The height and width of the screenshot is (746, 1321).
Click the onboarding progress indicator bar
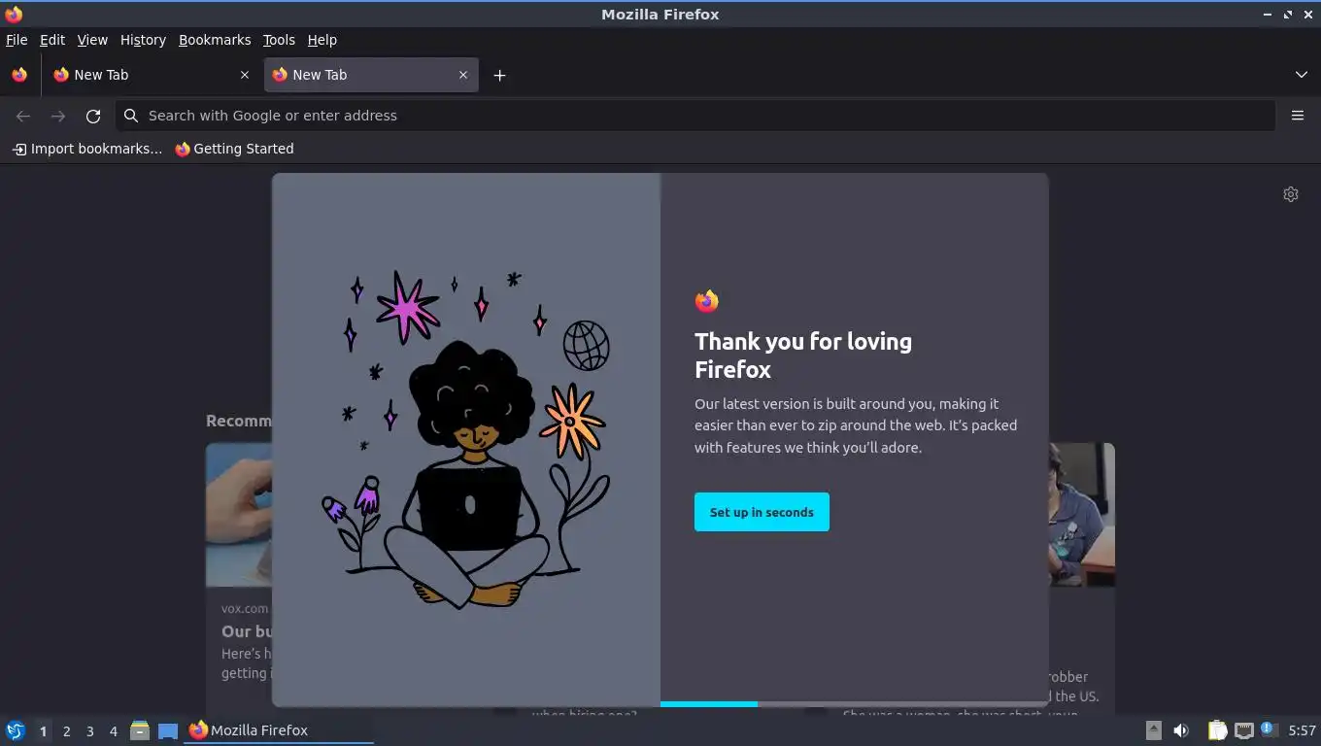[x=855, y=703]
